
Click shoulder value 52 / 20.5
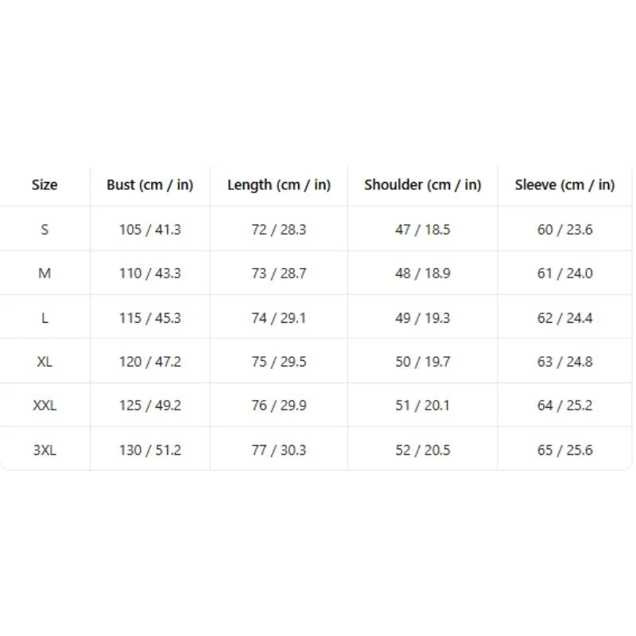tap(423, 450)
